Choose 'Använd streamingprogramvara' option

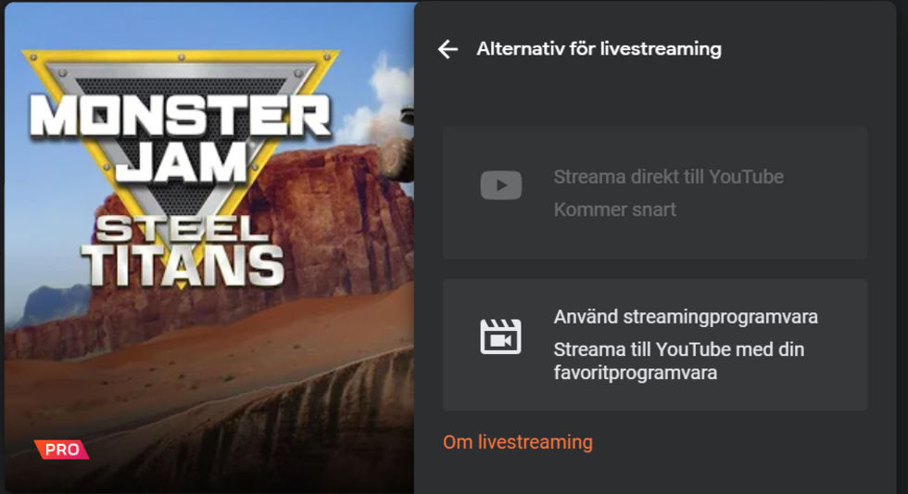point(655,345)
